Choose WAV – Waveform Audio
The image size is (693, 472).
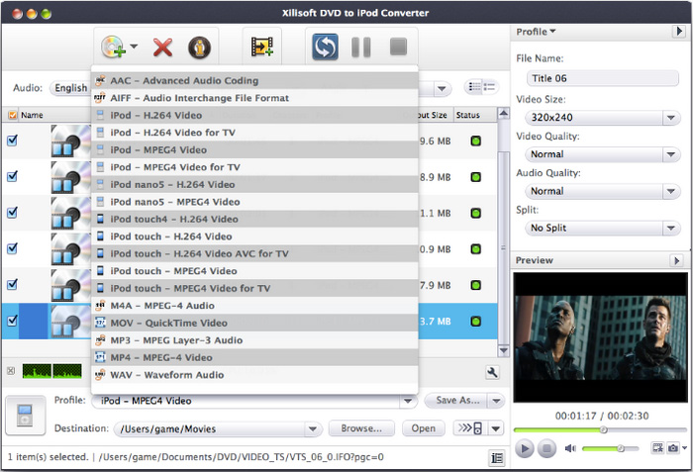tap(254, 375)
